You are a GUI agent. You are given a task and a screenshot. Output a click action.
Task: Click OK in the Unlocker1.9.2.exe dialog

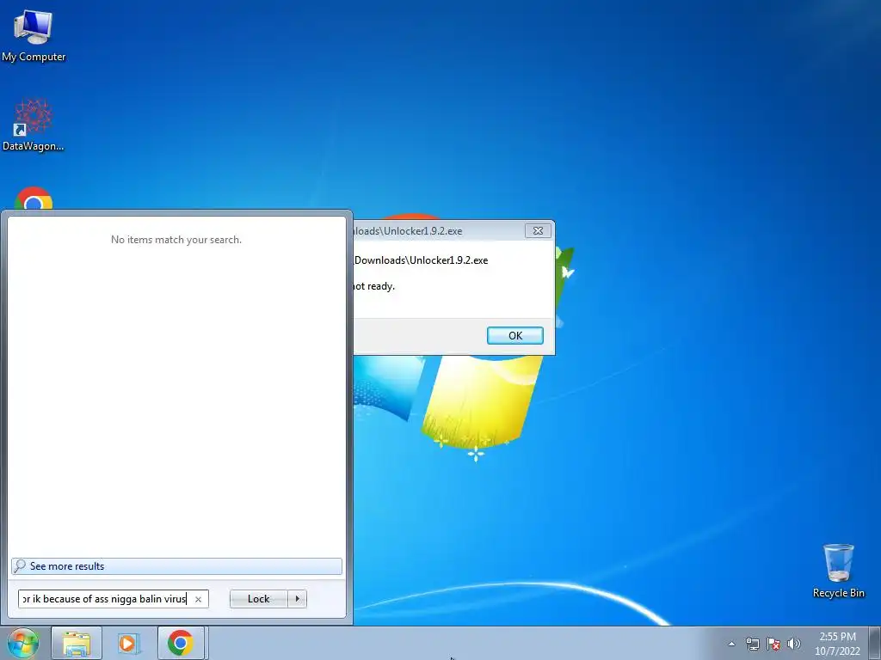pyautogui.click(x=515, y=336)
